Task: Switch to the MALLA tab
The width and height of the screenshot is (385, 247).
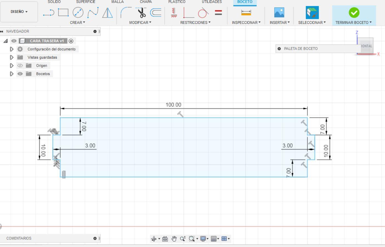Action: (x=117, y=2)
